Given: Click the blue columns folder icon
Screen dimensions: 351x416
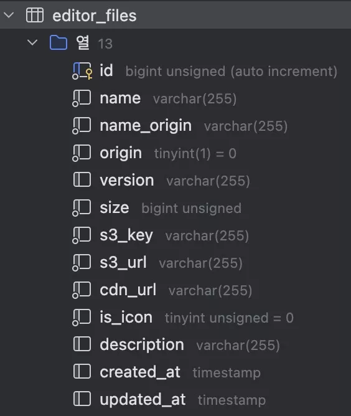Looking at the screenshot, I should (x=58, y=42).
